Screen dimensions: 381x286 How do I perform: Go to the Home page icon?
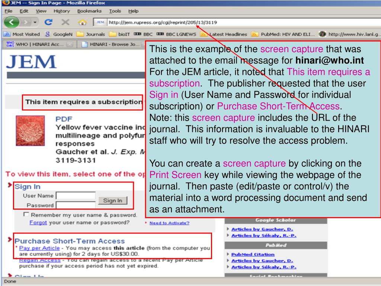pos(82,22)
